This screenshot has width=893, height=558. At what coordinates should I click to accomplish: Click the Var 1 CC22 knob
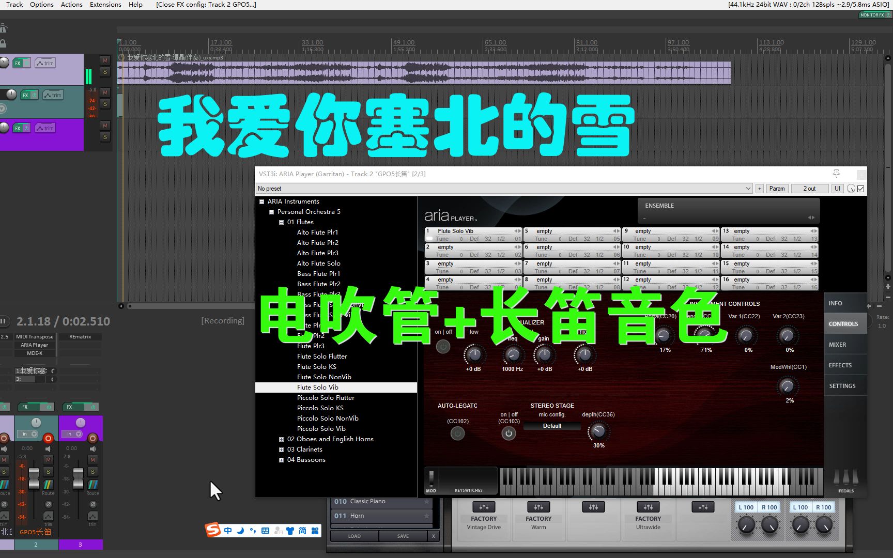tap(746, 336)
